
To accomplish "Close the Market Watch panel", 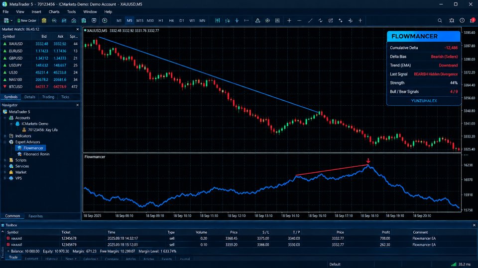I will 78,29.
